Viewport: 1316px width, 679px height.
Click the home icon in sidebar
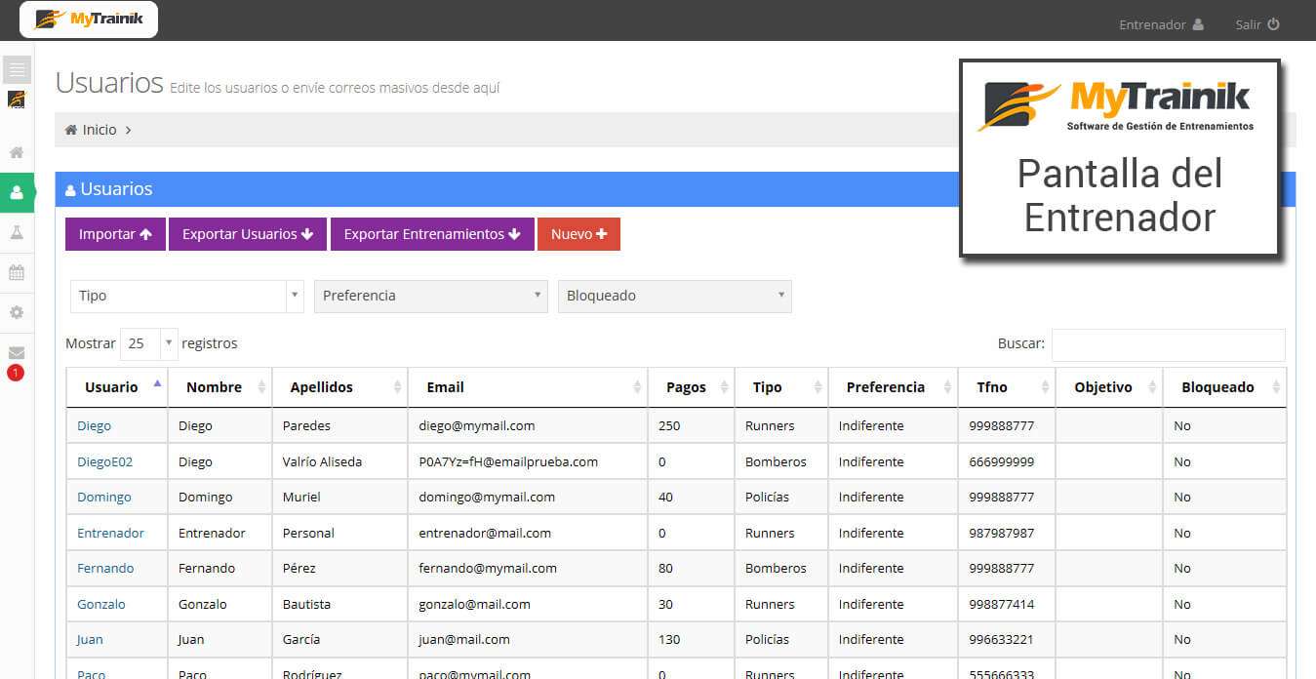[17, 152]
